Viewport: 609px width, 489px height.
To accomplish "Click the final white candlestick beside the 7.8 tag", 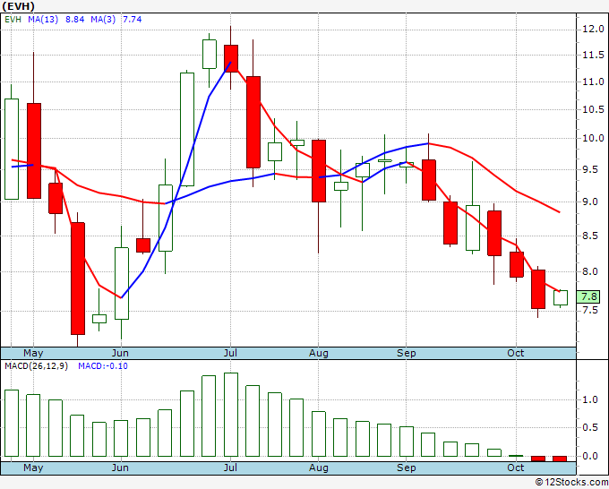I will click(561, 297).
